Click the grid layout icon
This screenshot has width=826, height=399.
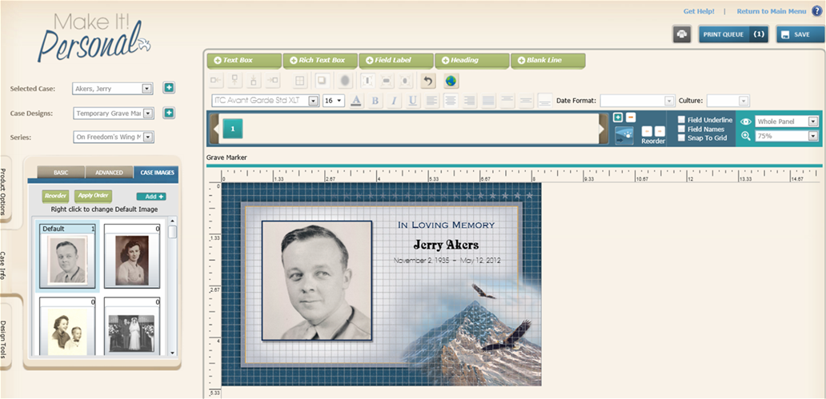point(299,81)
